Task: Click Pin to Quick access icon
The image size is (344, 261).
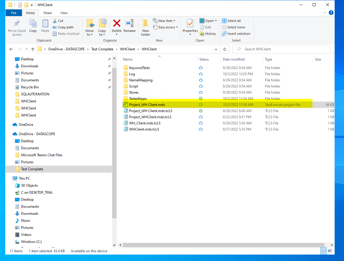Action: point(17,23)
